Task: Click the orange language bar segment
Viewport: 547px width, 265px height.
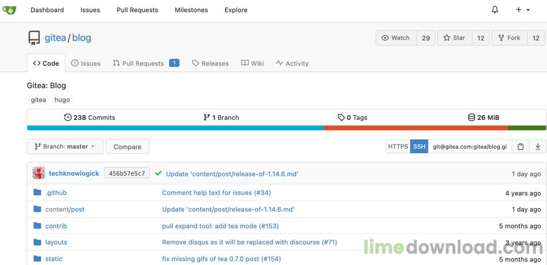Action: coord(416,128)
